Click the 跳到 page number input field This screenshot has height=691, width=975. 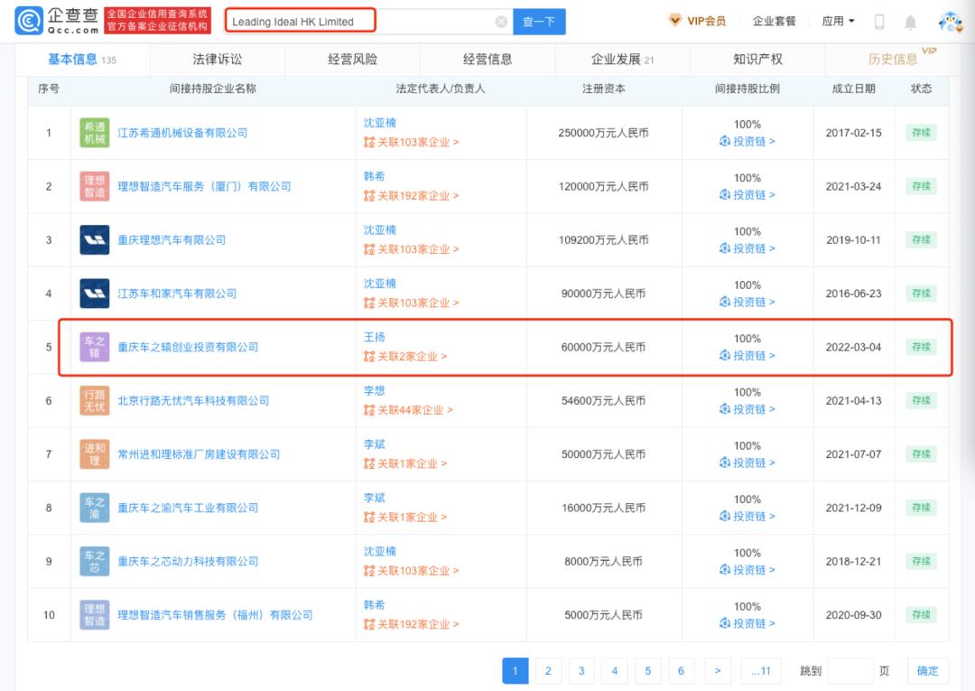(850, 670)
